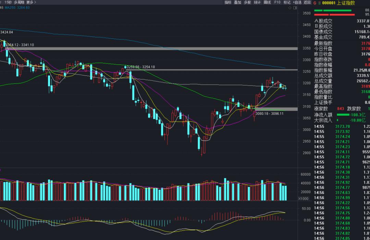This screenshot has width=370, height=240.
Task: Click the 指数量比 row label
Action: 323,97
